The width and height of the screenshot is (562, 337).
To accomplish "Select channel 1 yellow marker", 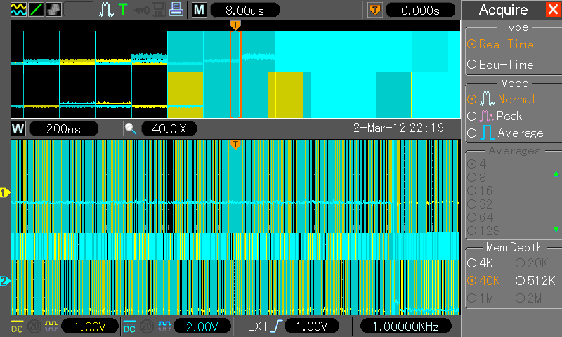I will point(5,192).
